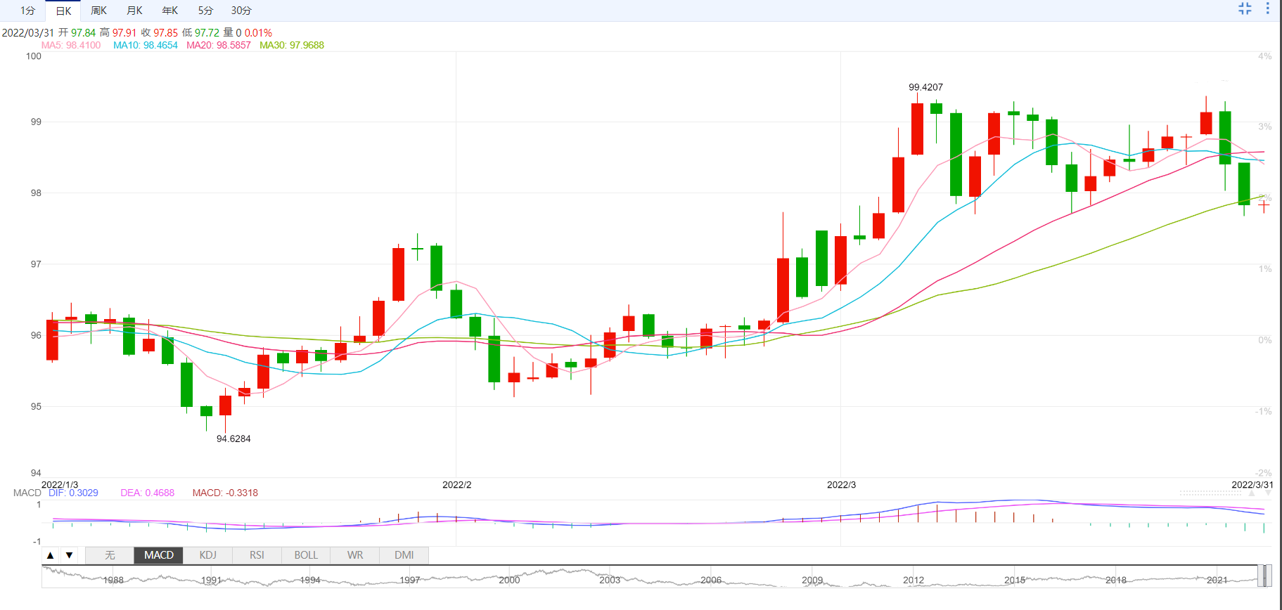Image resolution: width=1282 pixels, height=610 pixels.
Task: Click the faint gray down triangle under 2022/3/31
Action: click(1268, 493)
